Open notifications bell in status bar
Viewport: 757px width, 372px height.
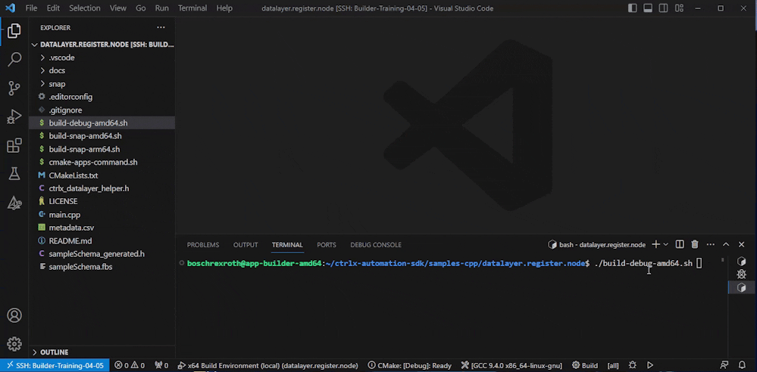742,365
